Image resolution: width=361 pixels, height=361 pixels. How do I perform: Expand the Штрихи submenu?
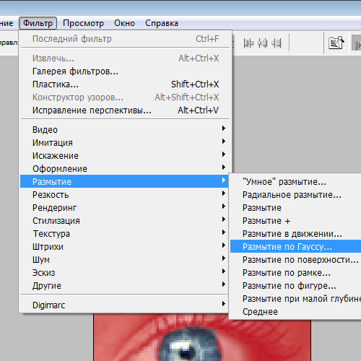[x=124, y=247]
